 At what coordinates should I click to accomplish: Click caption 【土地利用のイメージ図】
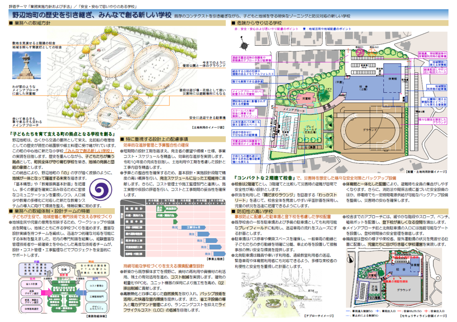[209, 127]
